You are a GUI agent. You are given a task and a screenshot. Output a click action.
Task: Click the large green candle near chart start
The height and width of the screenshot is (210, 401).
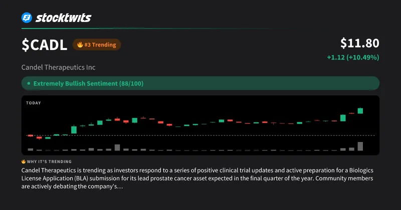(74, 129)
